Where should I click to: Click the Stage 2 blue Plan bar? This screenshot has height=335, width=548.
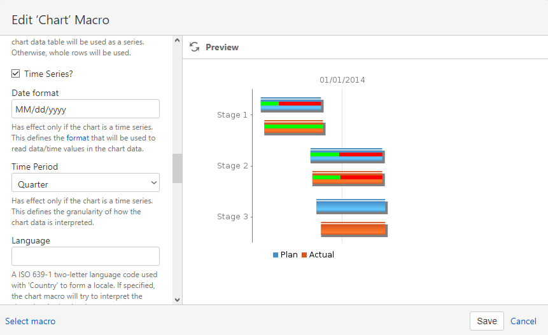click(x=348, y=156)
